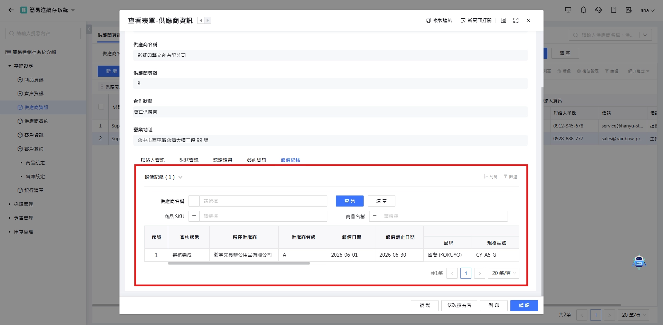Click 修改擁有者 button

pos(459,306)
